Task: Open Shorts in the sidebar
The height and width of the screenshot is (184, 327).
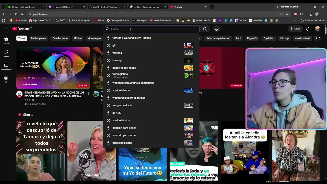Action: 6,53
